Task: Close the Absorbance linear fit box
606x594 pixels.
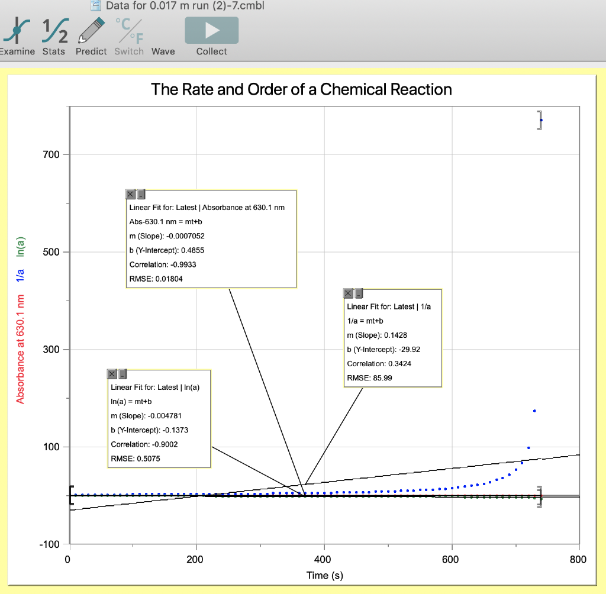Action: click(131, 194)
